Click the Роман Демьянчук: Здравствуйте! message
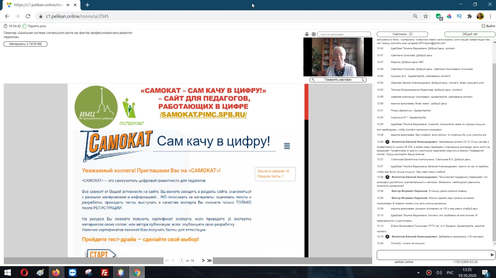This screenshot has height=278, width=496. [x=411, y=111]
